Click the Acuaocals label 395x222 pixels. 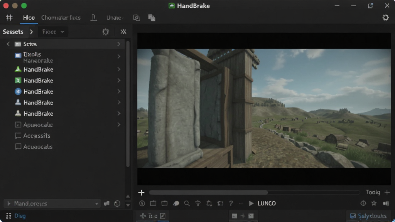pyautogui.click(x=38, y=146)
